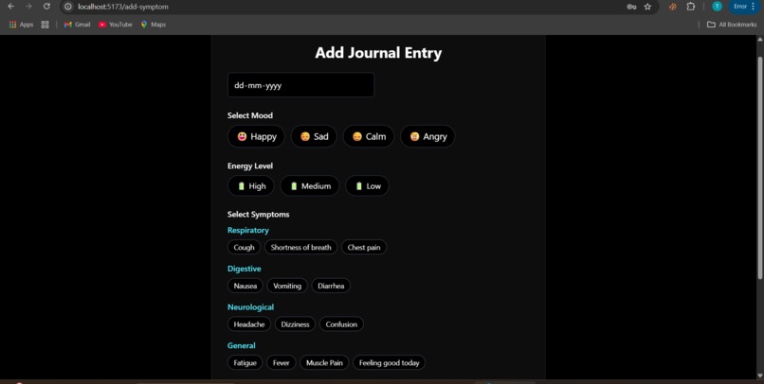
Task: Select the Muscle Pain symptom
Action: (x=324, y=362)
